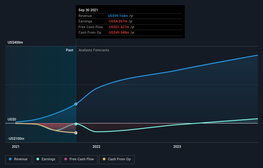Image resolution: width=263 pixels, height=168 pixels.
Task: Click the US$99.164m revenue value
Action: (118, 16)
